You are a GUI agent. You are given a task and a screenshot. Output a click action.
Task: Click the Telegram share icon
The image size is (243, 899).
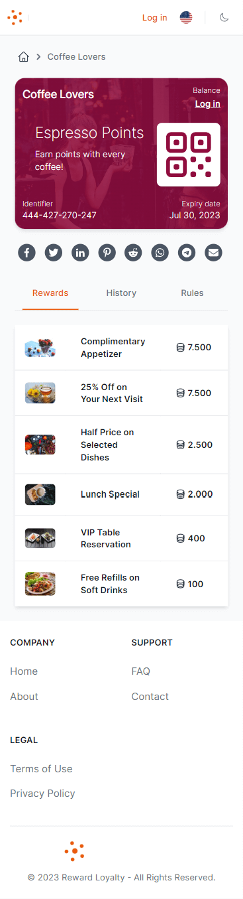pyautogui.click(x=187, y=253)
